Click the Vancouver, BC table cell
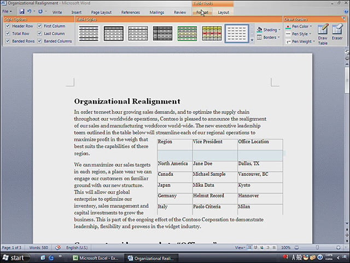 pyautogui.click(x=260, y=177)
